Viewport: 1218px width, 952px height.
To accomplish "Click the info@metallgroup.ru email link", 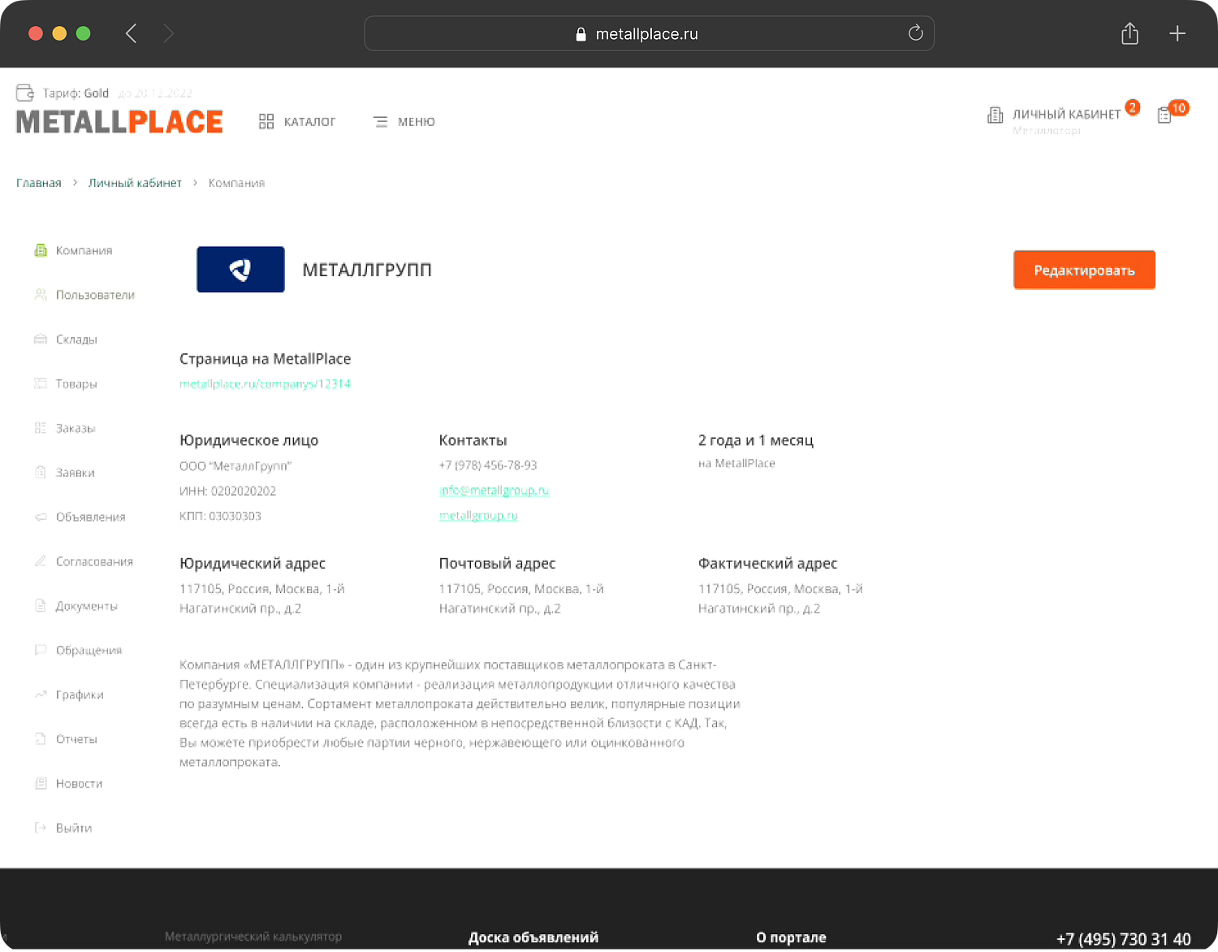I will 494,491.
